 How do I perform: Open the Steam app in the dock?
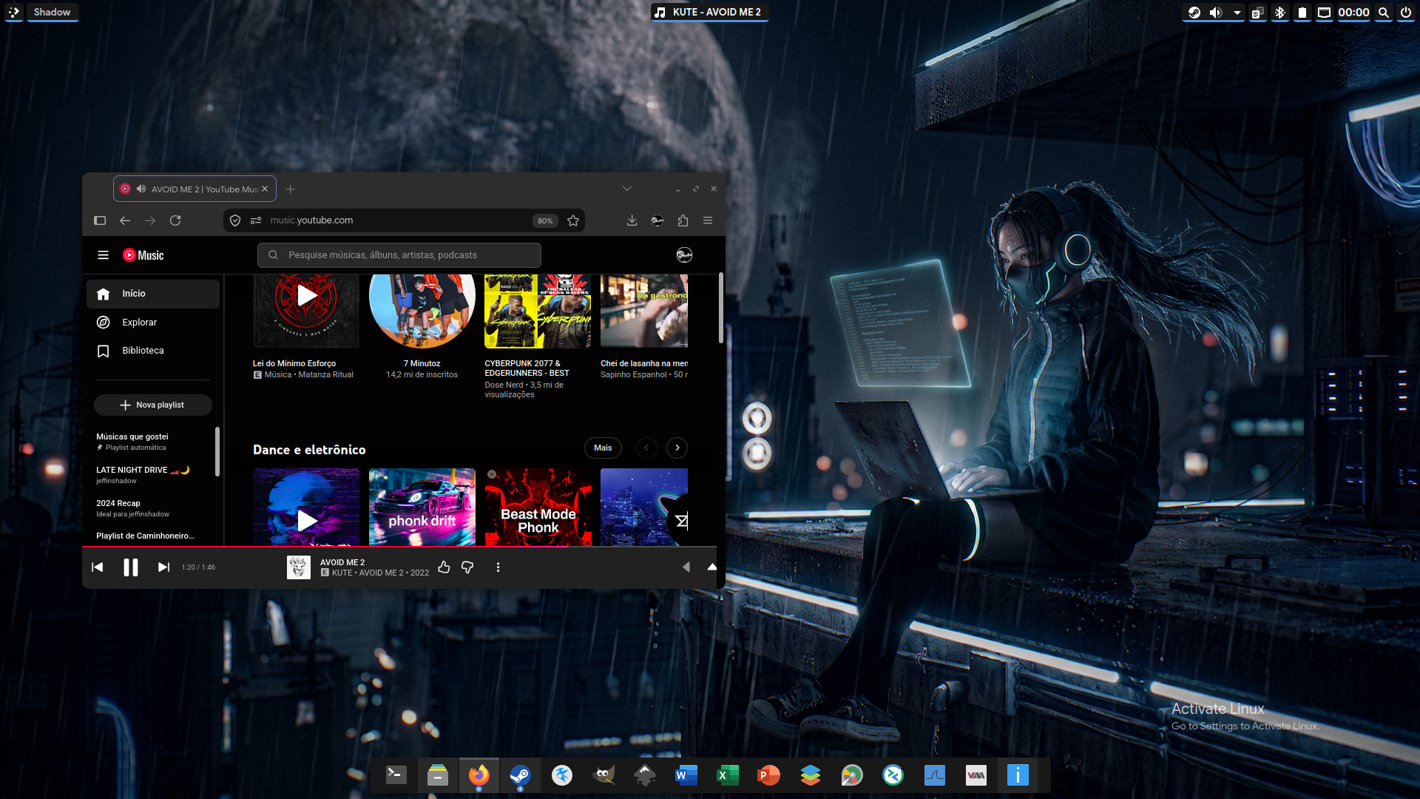click(521, 775)
